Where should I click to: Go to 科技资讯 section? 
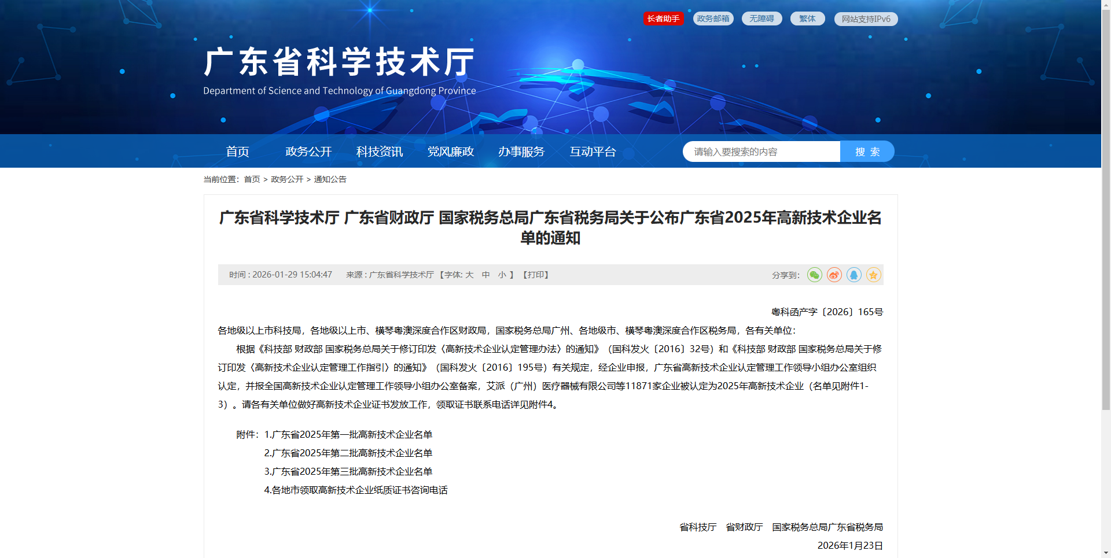coord(380,151)
